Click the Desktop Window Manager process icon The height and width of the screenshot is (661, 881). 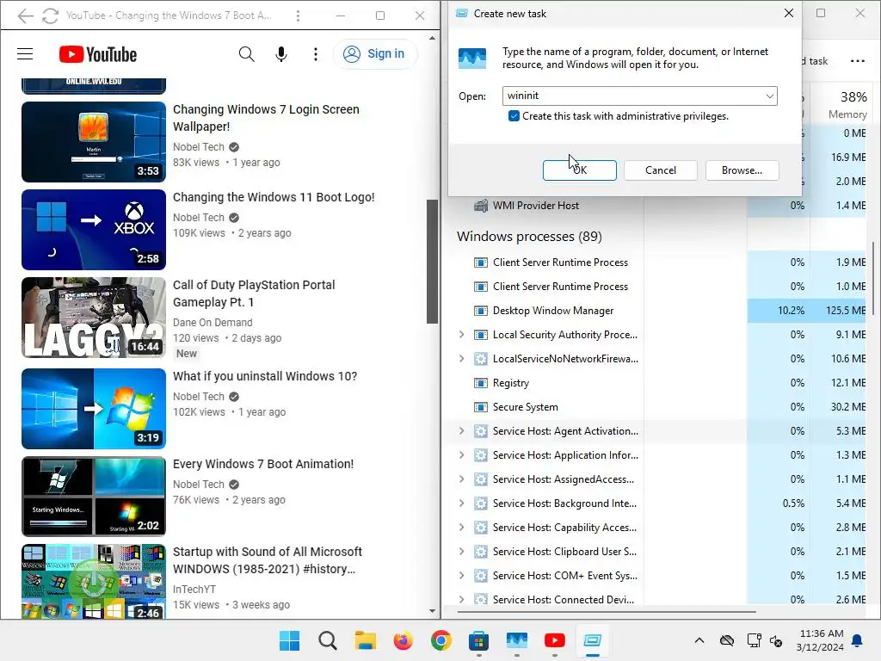(x=480, y=310)
